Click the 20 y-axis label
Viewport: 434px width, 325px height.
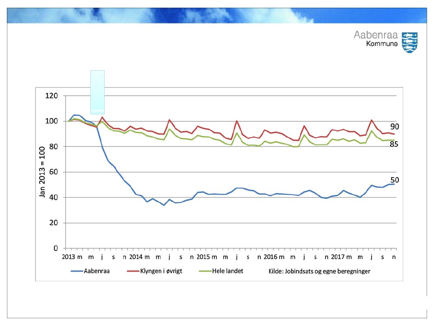[x=54, y=223]
